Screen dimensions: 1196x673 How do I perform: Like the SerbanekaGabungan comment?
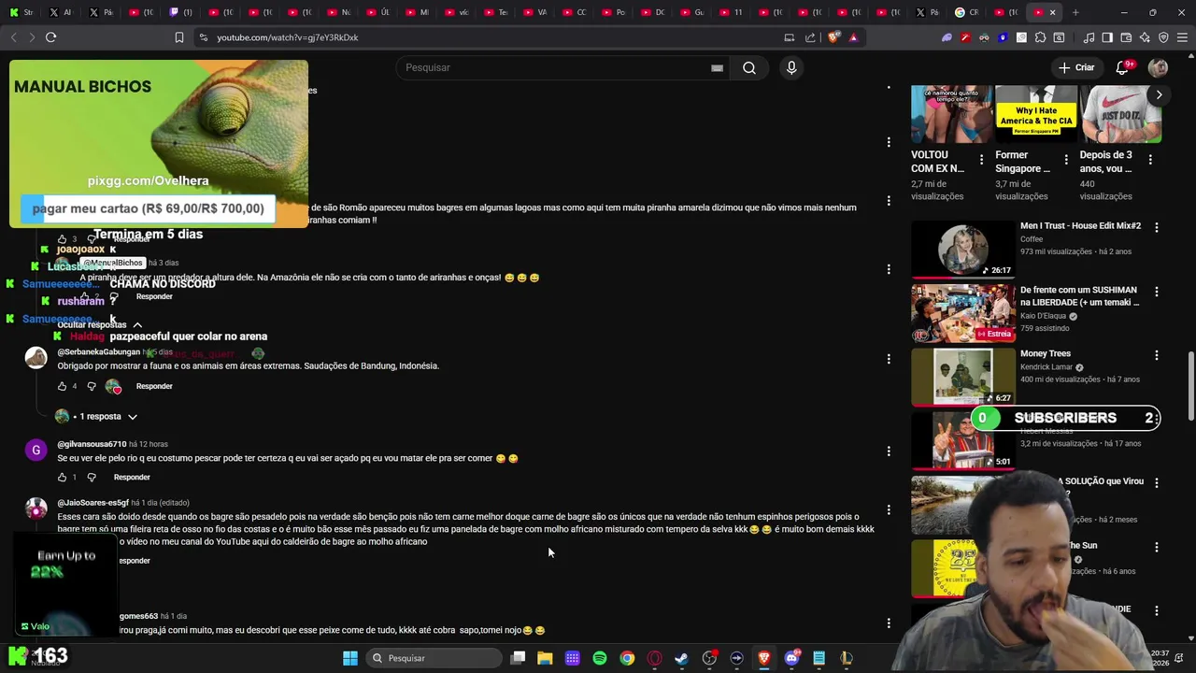click(63, 386)
